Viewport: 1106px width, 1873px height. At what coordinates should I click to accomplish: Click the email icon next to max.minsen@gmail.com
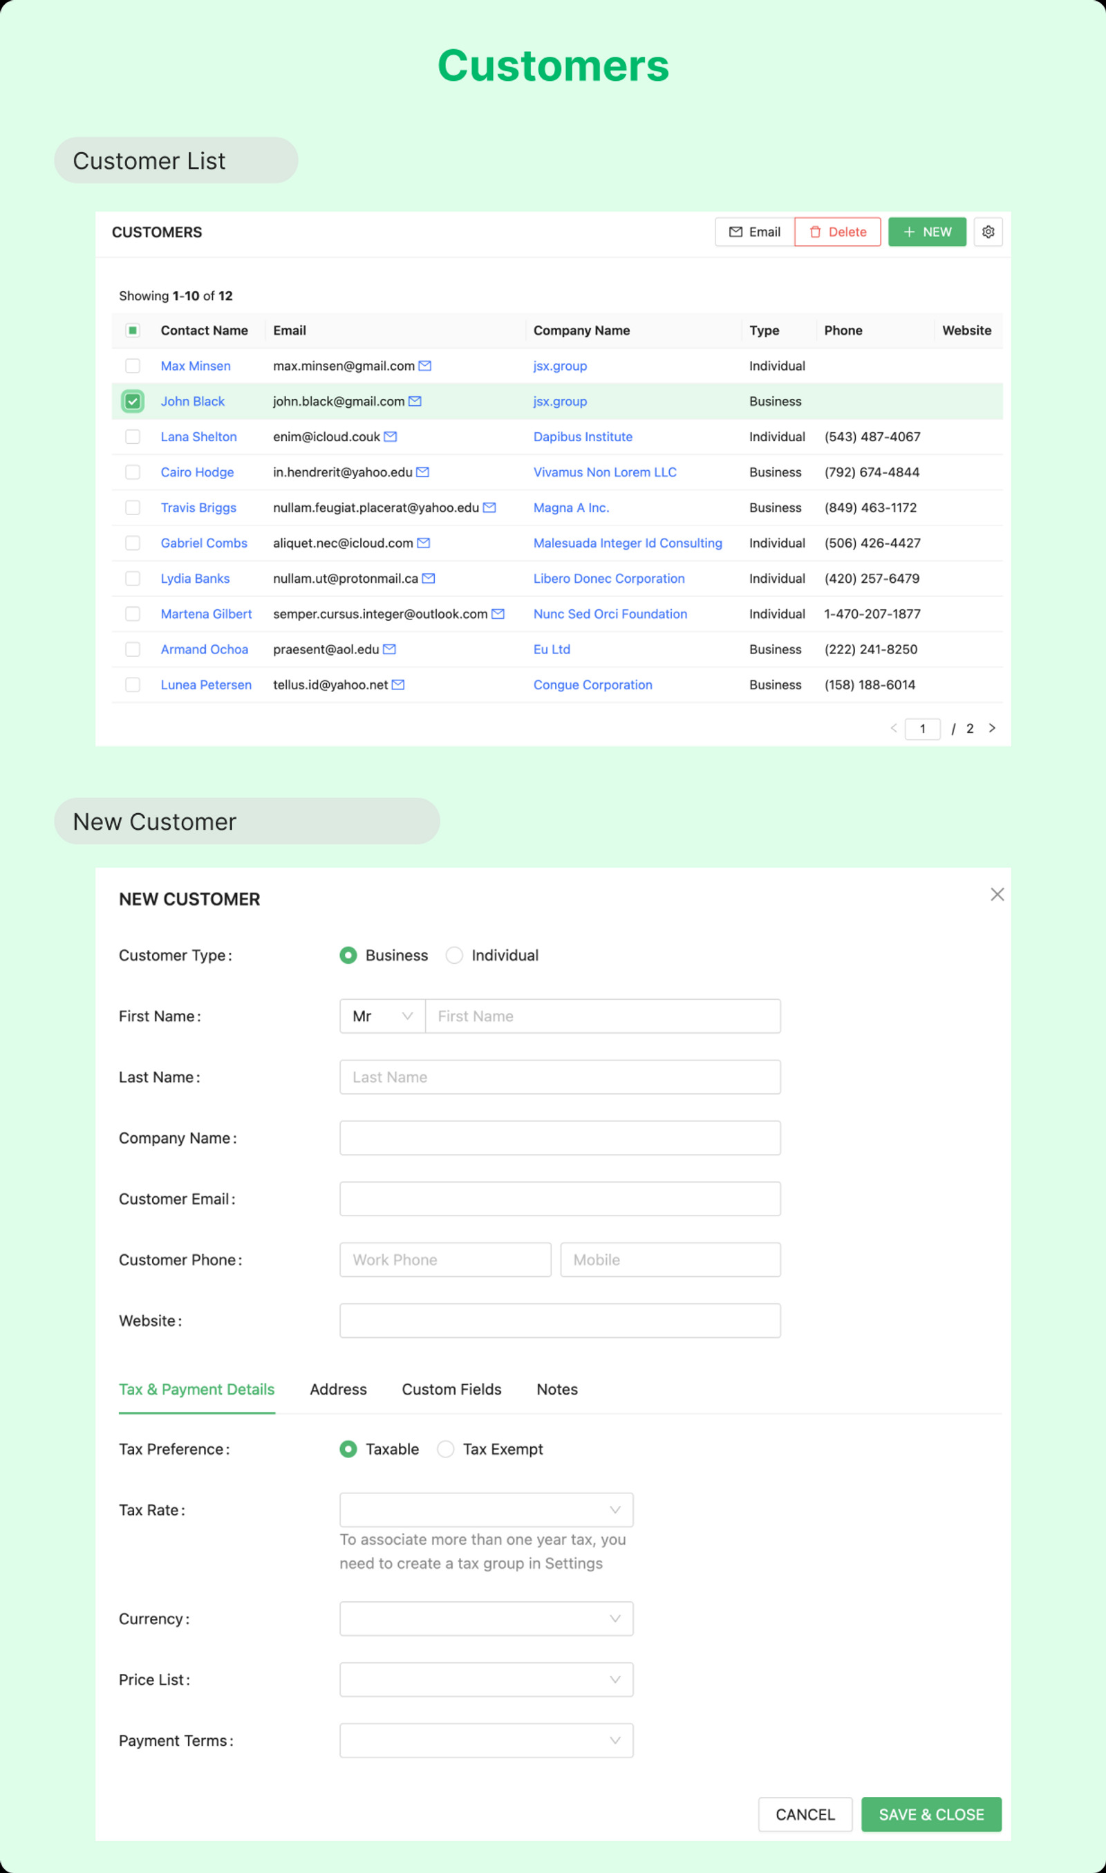coord(424,366)
